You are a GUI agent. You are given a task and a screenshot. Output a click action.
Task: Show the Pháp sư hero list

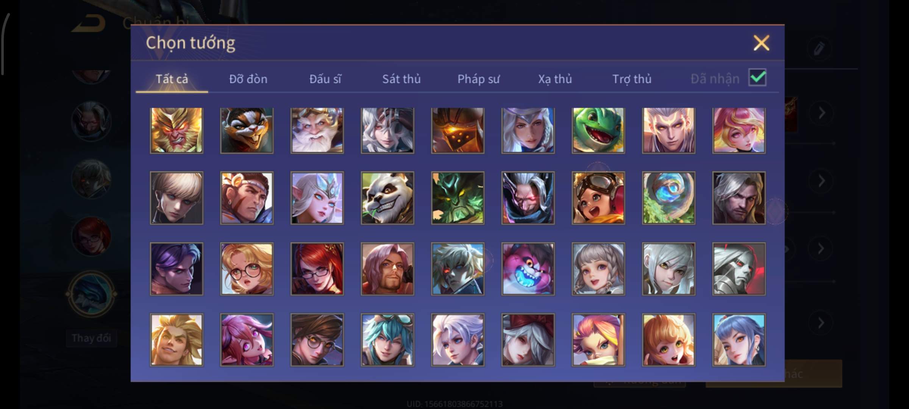[x=478, y=79]
